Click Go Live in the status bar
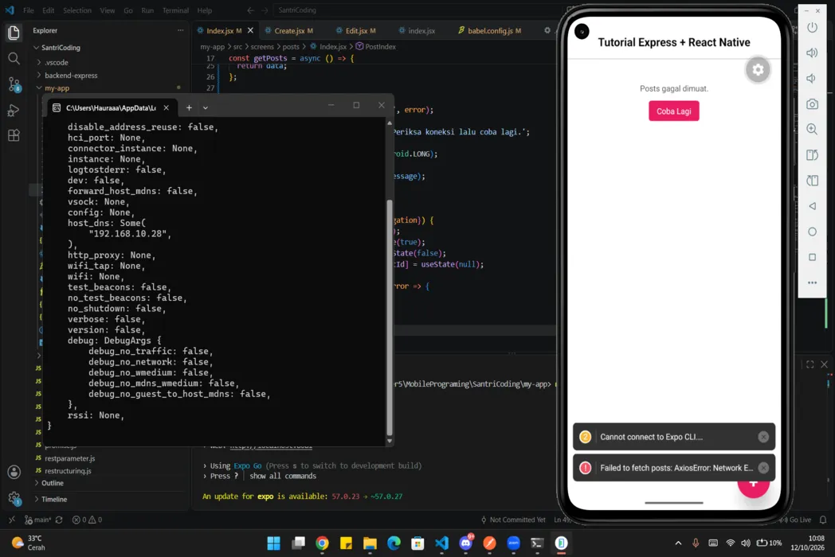This screenshot has height=557, width=835. [x=796, y=520]
